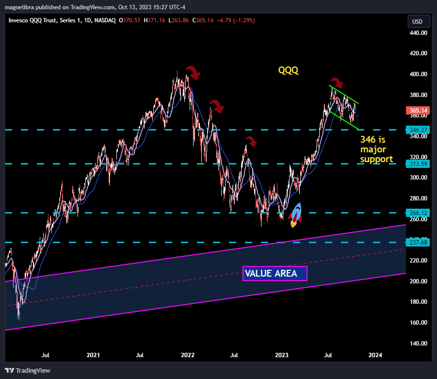Screen dimensions: 437x379
Task: Click the open price value O370.57
Action: pyautogui.click(x=129, y=20)
